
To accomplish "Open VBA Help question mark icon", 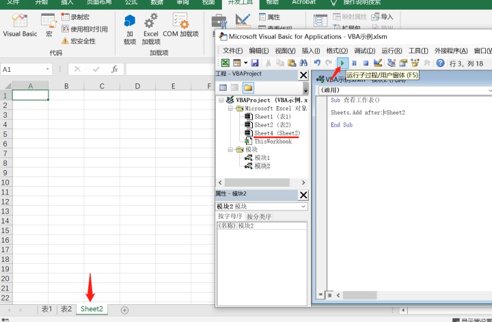I will pos(440,63).
